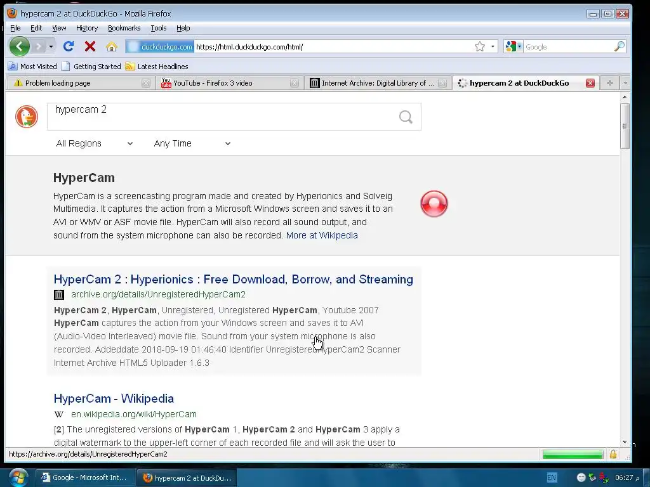
Task: Open the History menu
Action: pos(87,28)
